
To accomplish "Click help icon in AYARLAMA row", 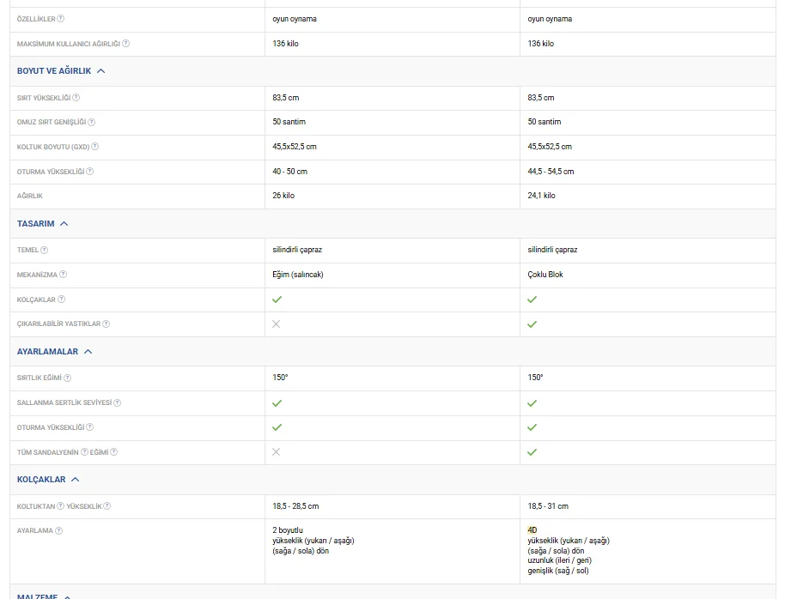I will point(59,531).
